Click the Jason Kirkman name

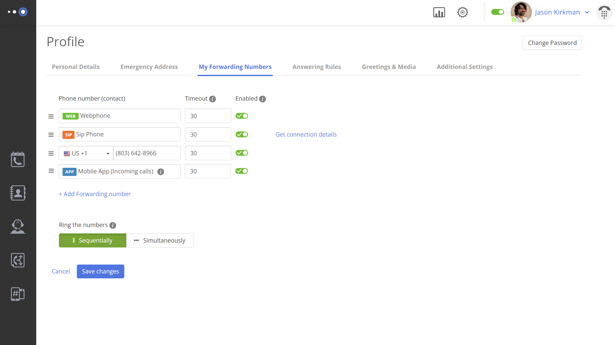[557, 12]
